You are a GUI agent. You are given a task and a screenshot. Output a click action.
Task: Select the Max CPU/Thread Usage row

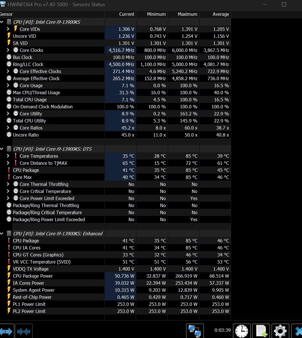(x=115, y=93)
